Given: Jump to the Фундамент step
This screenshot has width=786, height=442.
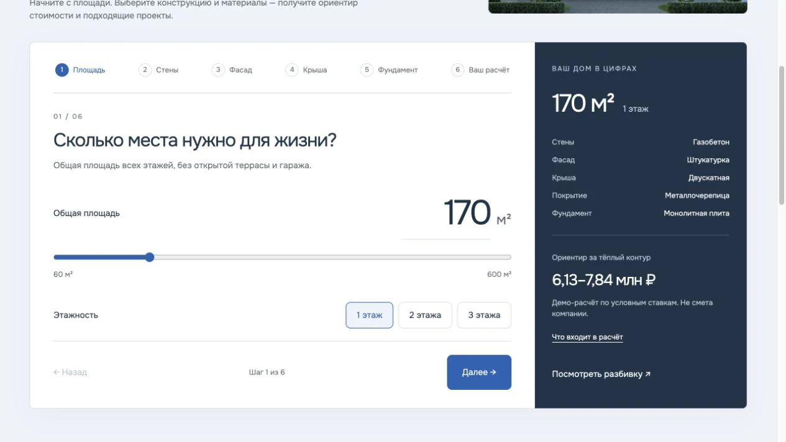Looking at the screenshot, I should pos(389,70).
